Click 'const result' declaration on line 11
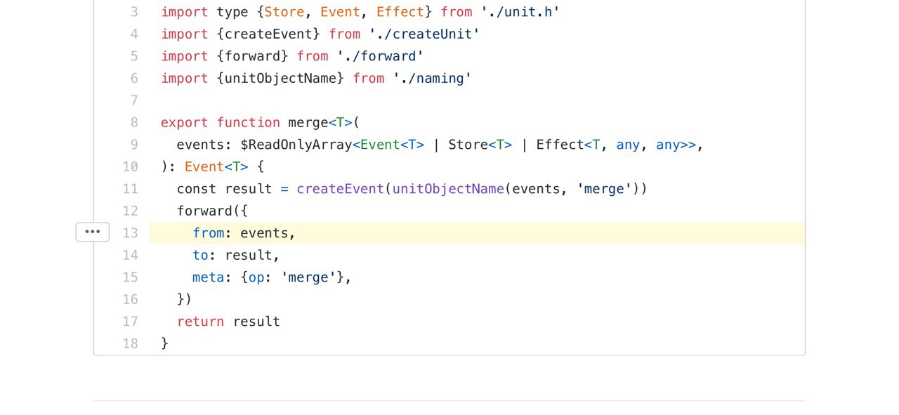 click(x=224, y=189)
